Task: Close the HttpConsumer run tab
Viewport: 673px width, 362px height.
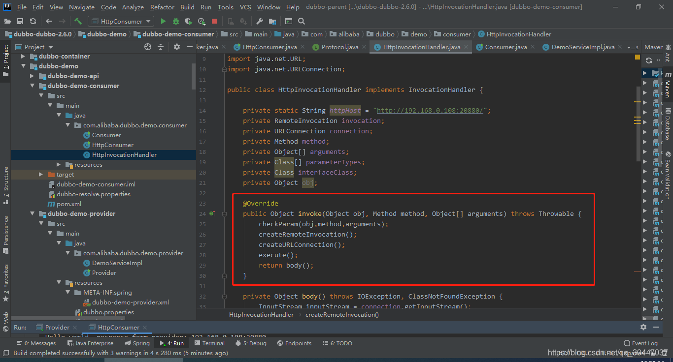Action: click(x=144, y=328)
